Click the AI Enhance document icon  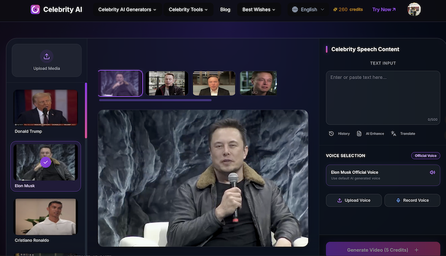(359, 133)
